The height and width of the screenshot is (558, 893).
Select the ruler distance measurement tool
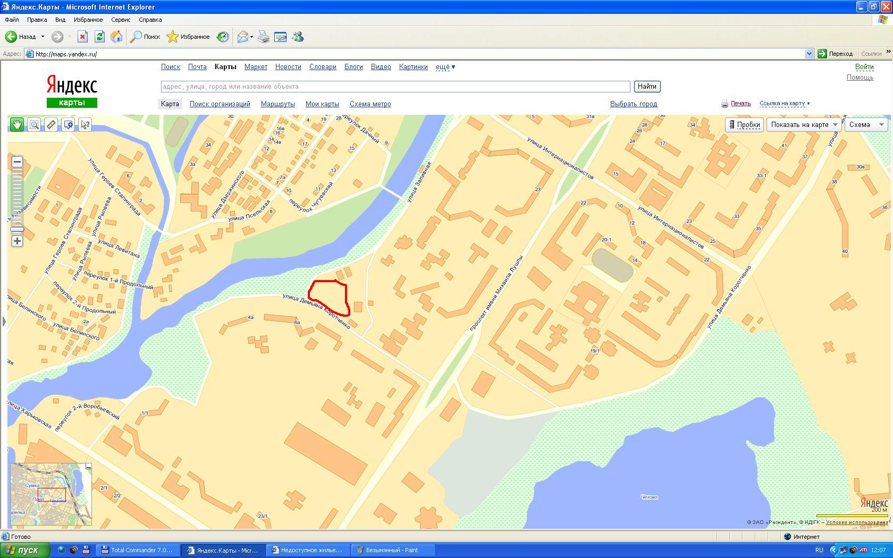click(51, 125)
